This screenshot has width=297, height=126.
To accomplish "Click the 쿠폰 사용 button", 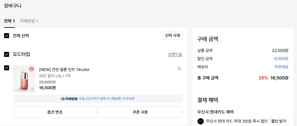I will [x=140, y=112].
